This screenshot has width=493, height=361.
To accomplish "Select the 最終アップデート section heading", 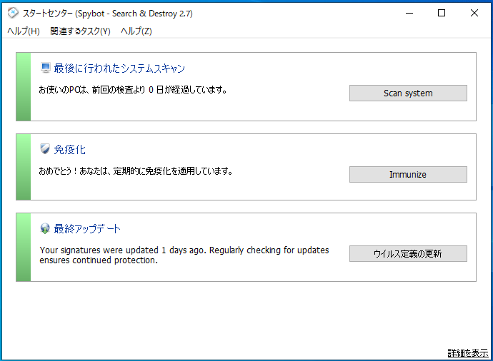I will click(x=87, y=229).
